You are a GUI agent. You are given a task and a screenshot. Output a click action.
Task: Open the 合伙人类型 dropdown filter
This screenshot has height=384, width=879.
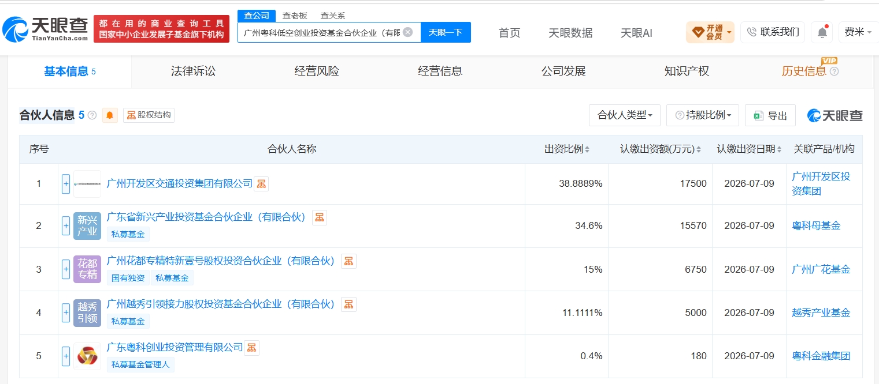tap(625, 115)
